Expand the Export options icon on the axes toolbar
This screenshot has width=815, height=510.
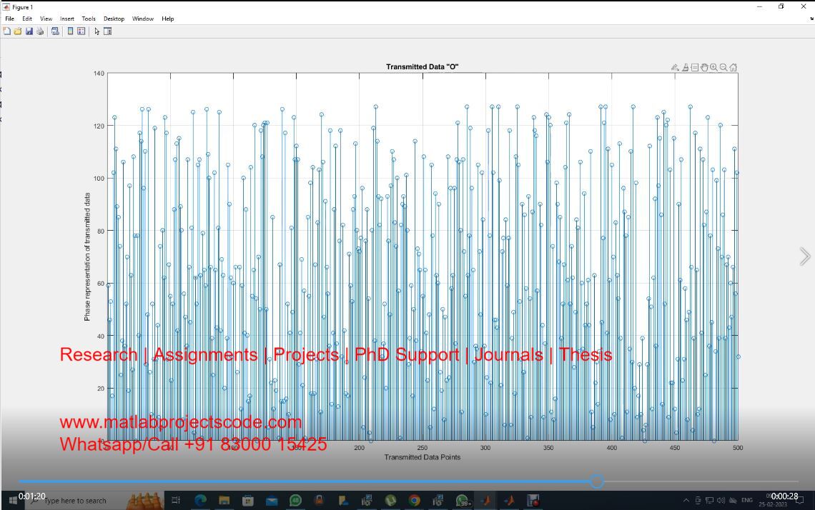675,67
